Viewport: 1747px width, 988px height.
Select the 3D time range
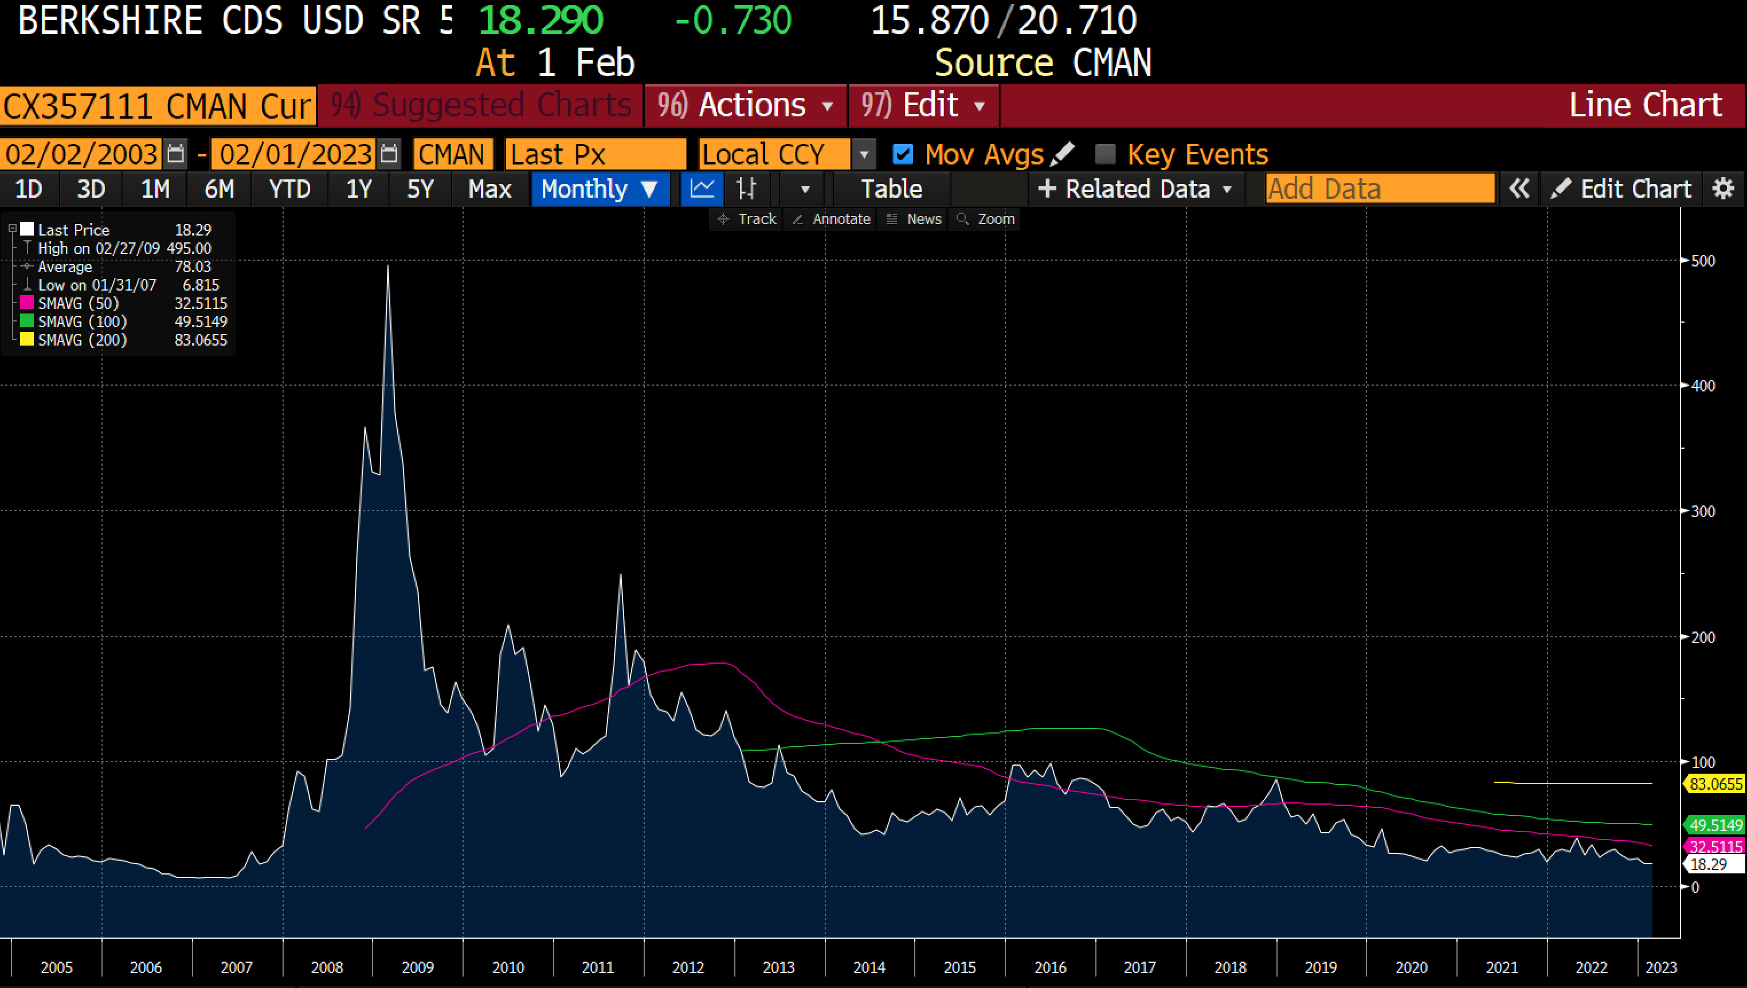coord(91,189)
